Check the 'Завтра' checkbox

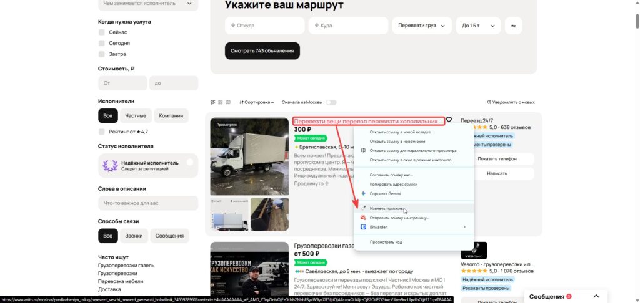pos(102,54)
